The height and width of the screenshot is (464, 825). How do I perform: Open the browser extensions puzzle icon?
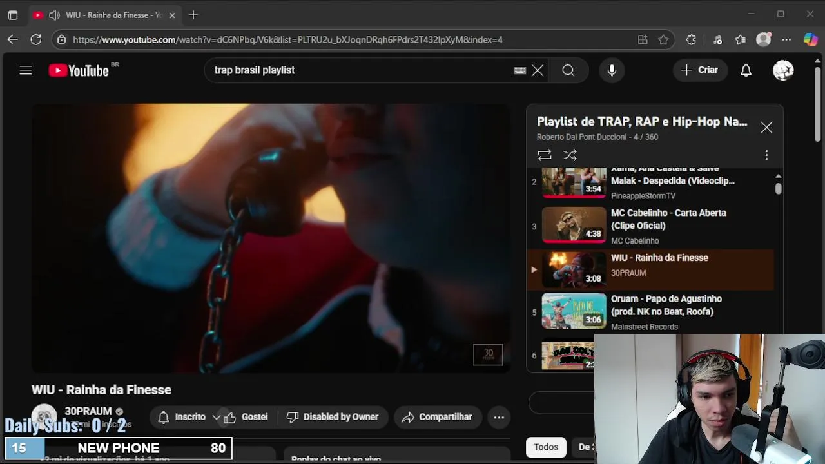click(691, 39)
